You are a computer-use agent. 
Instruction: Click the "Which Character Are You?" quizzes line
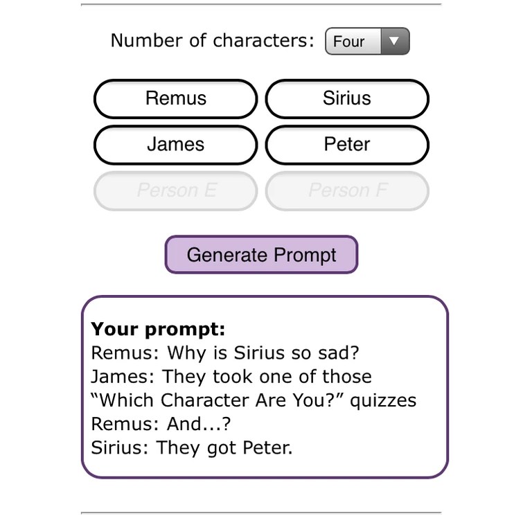[x=254, y=400]
